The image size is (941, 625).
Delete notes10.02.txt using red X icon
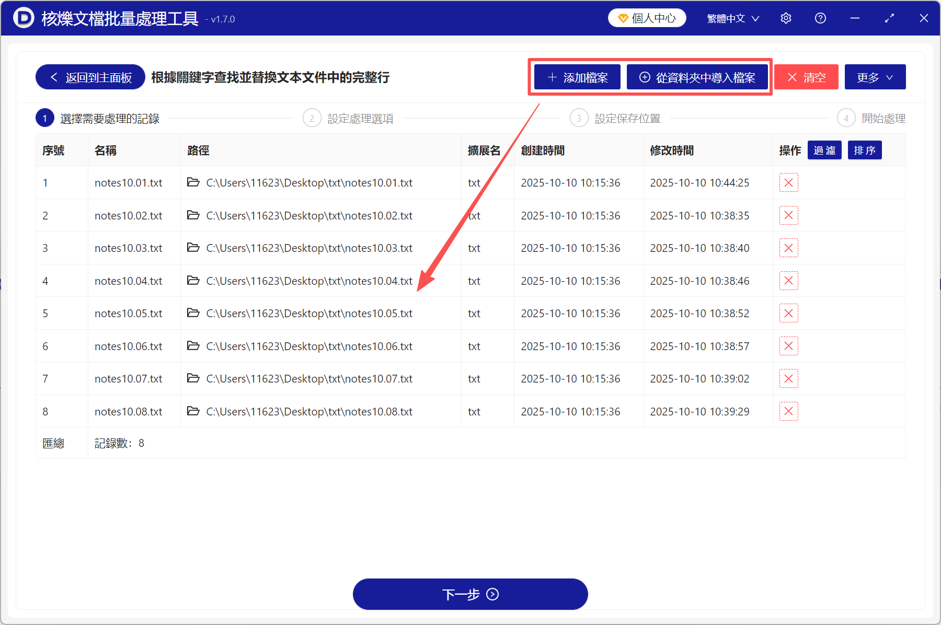click(x=788, y=215)
